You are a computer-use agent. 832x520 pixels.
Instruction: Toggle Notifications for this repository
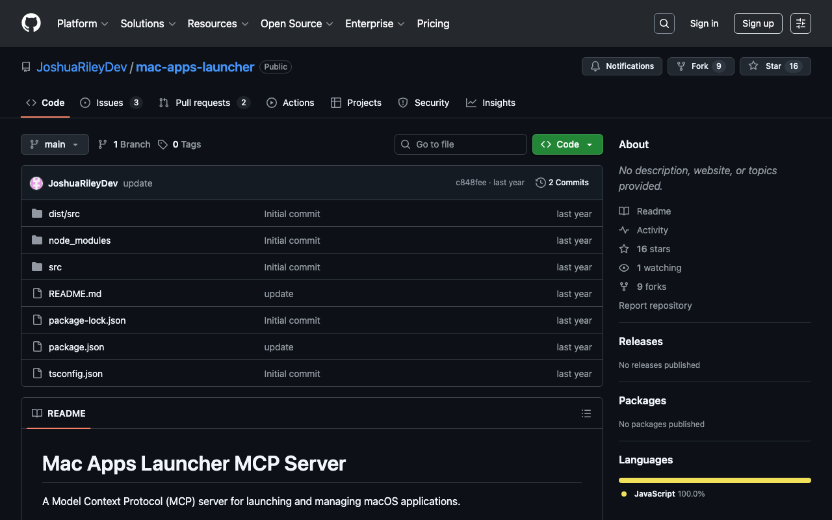[622, 66]
